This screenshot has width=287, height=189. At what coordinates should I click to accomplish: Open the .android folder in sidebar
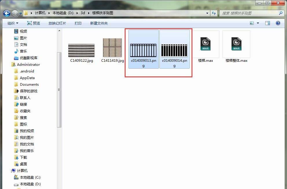24,71
